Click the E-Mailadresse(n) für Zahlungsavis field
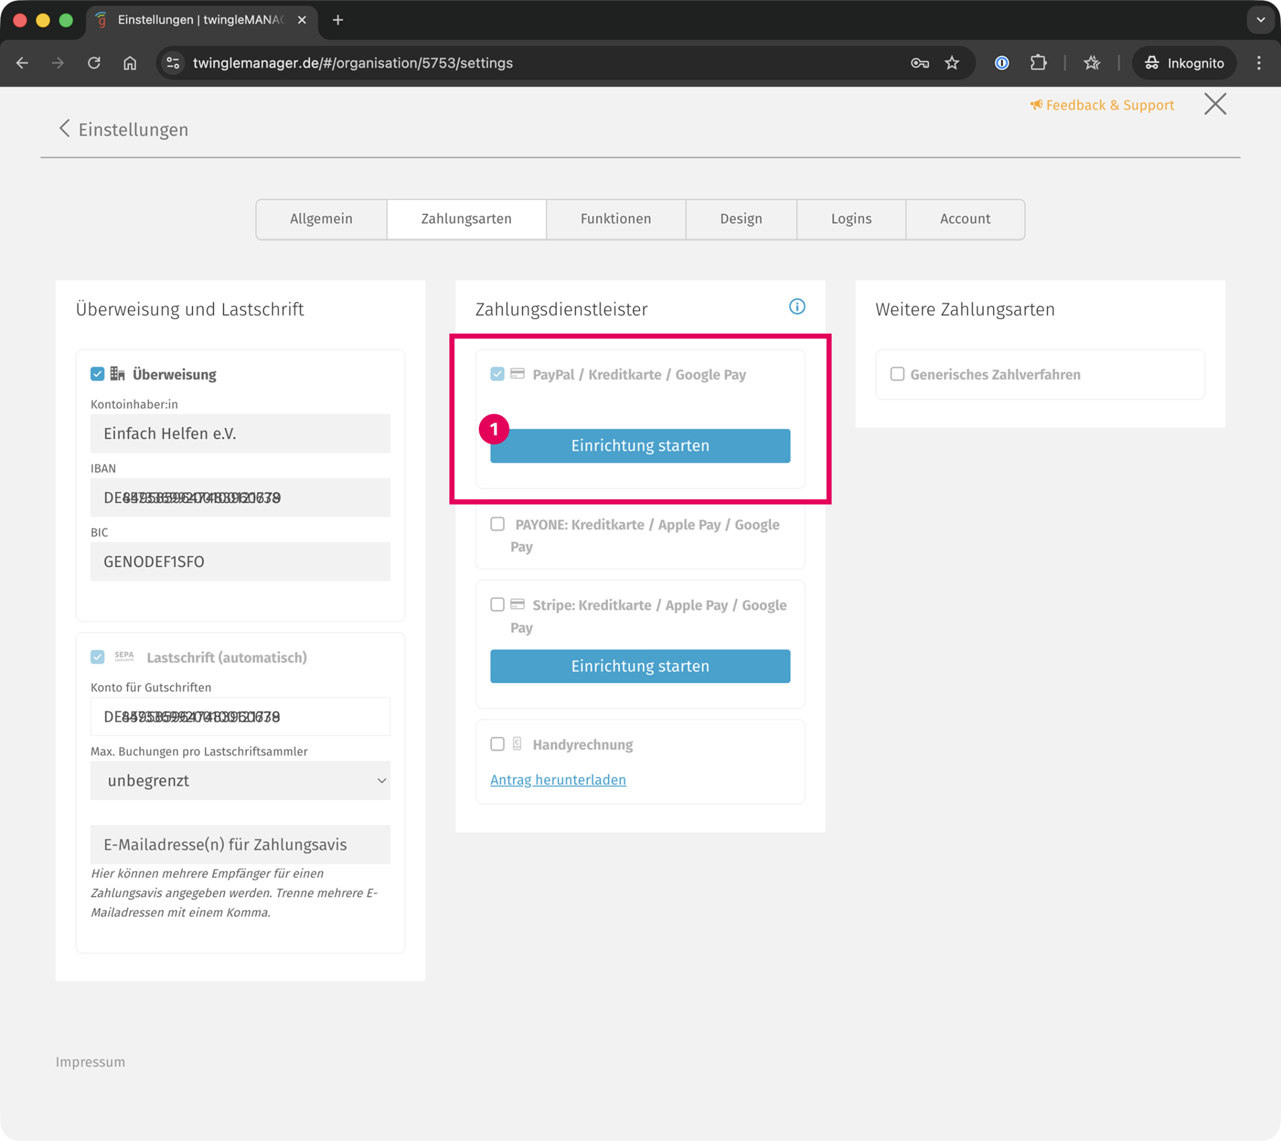The height and width of the screenshot is (1141, 1281). (240, 845)
